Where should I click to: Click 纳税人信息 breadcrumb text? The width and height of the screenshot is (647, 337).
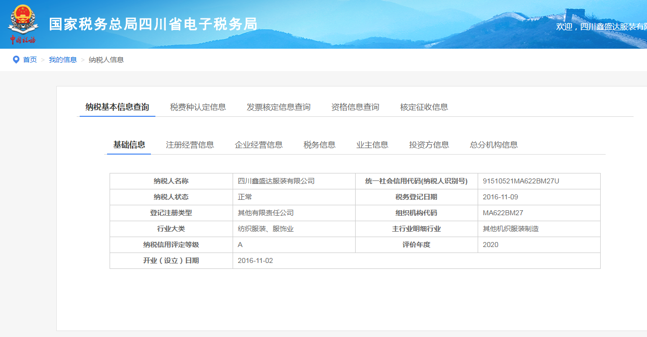click(106, 60)
